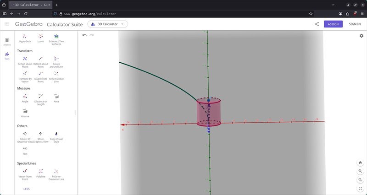Switch to the Tools tab
The height and width of the screenshot is (195, 367).
tap(7, 55)
